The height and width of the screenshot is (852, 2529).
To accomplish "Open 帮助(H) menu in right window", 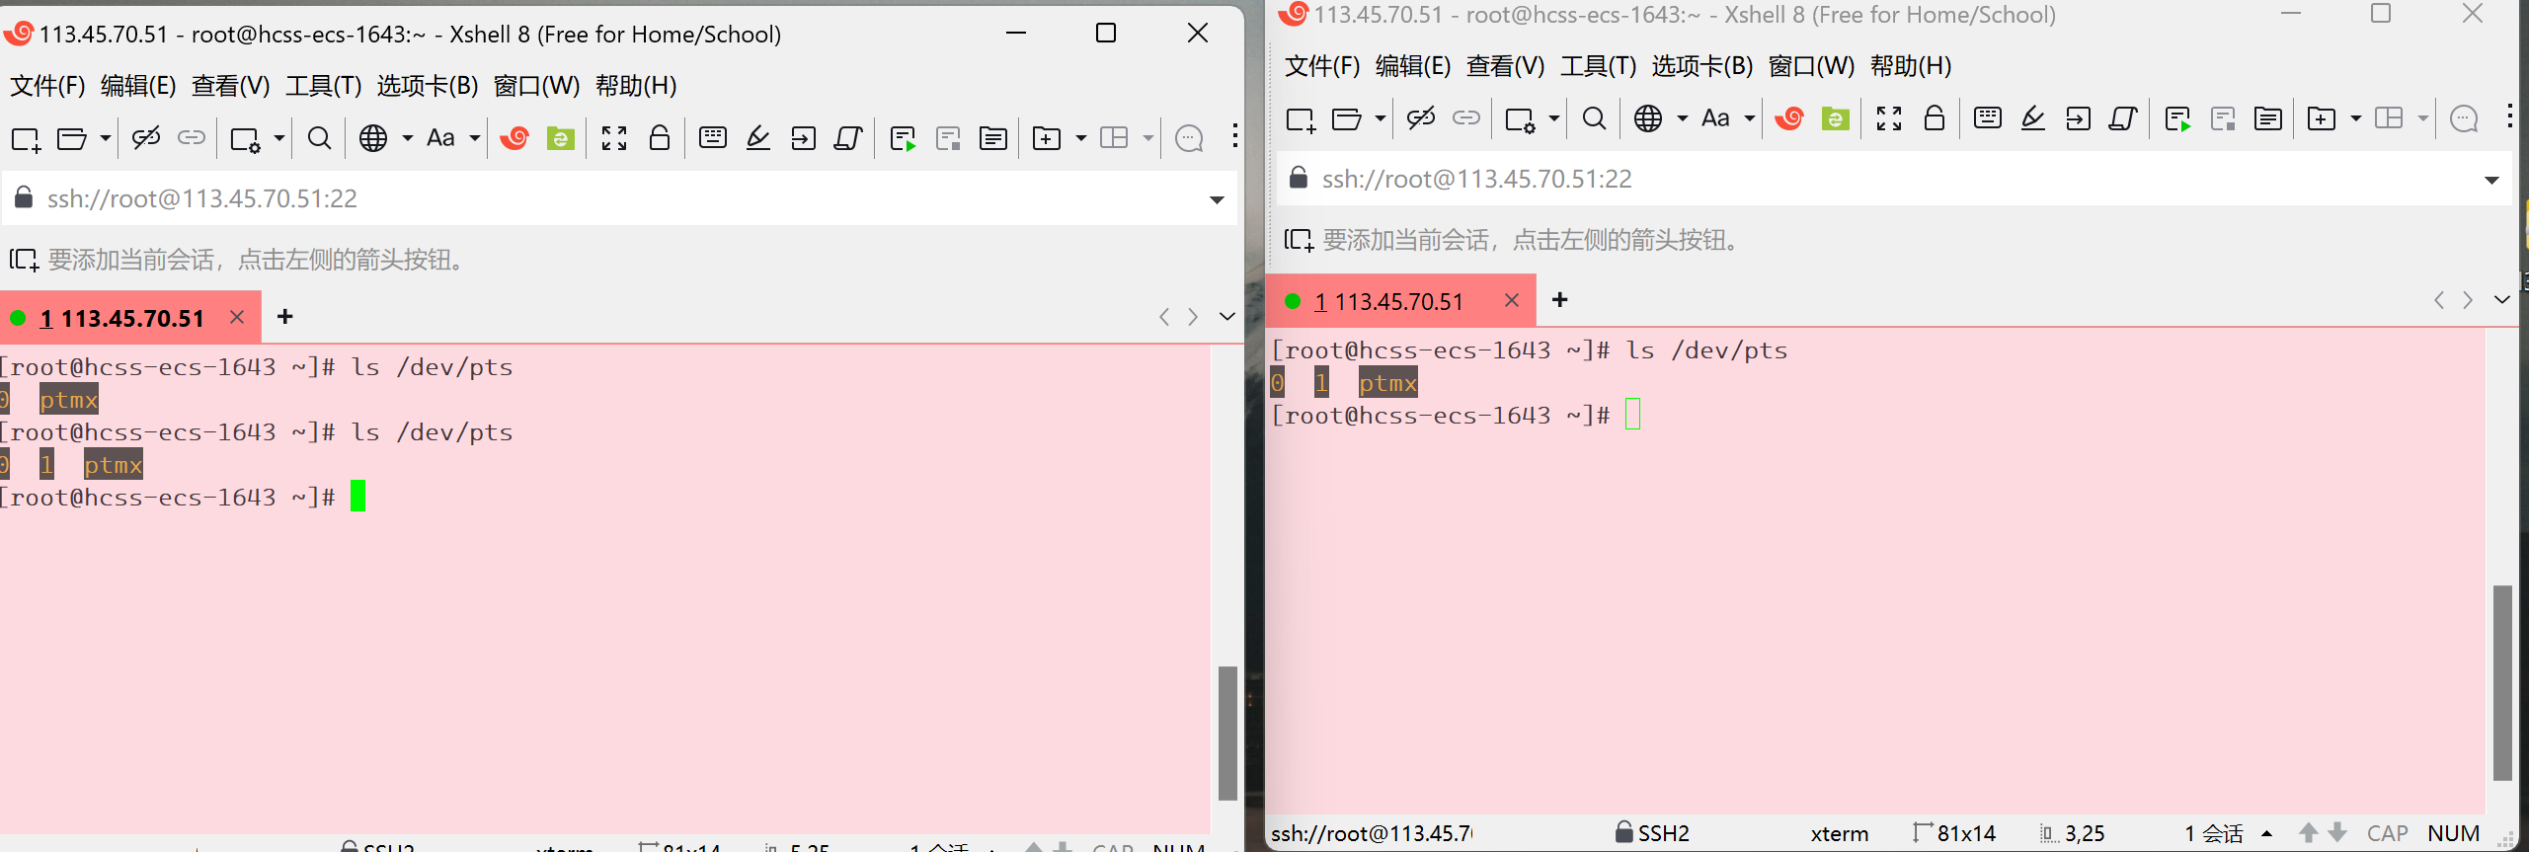I will click(1911, 66).
